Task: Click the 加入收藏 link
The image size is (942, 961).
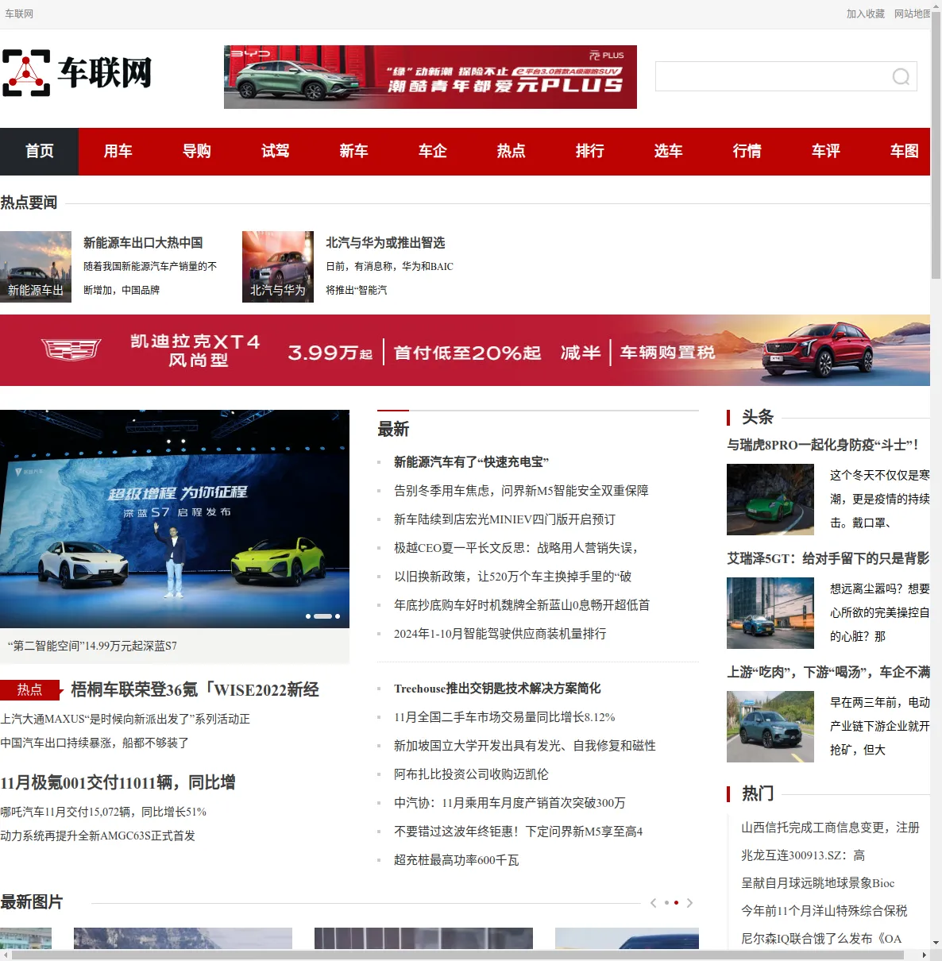Action: click(x=865, y=14)
